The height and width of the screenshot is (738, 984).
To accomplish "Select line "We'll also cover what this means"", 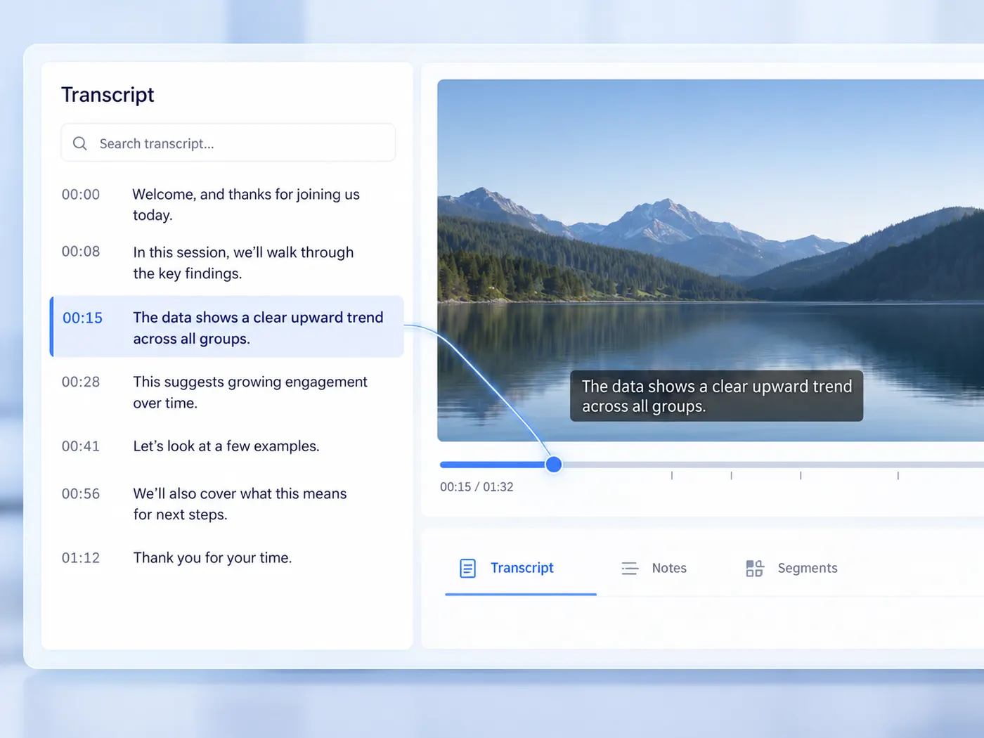I will pos(240,494).
